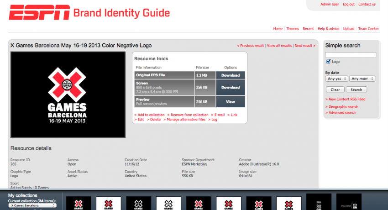This screenshot has height=210, width=388.
Task: Go to the Previous result
Action: coord(250,46)
